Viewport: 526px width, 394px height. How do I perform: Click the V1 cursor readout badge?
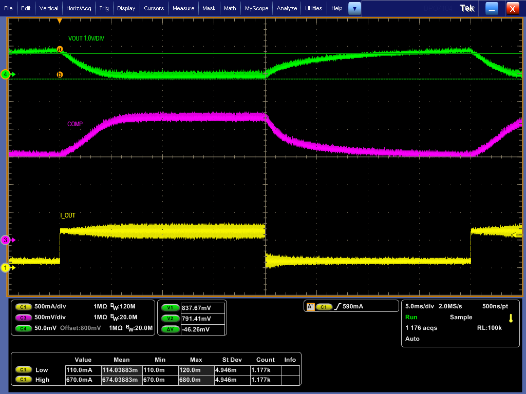[x=170, y=307]
